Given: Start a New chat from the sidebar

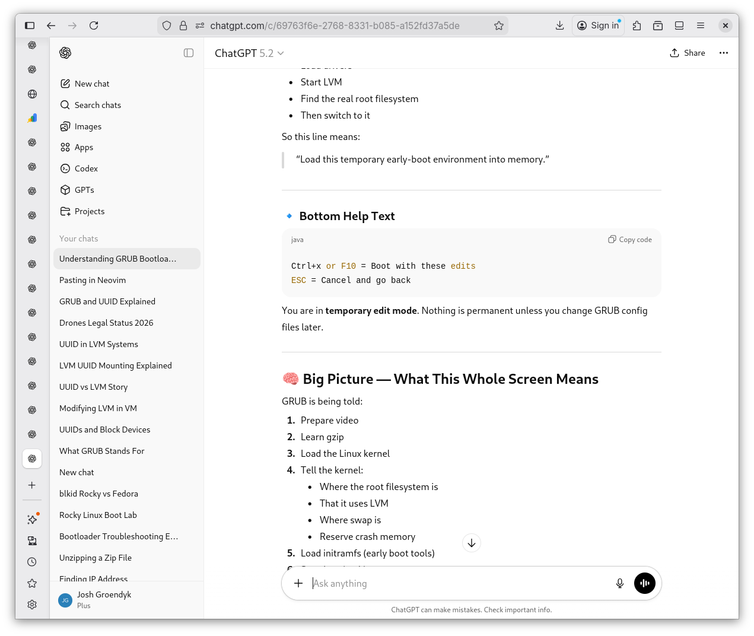Looking at the screenshot, I should [91, 84].
